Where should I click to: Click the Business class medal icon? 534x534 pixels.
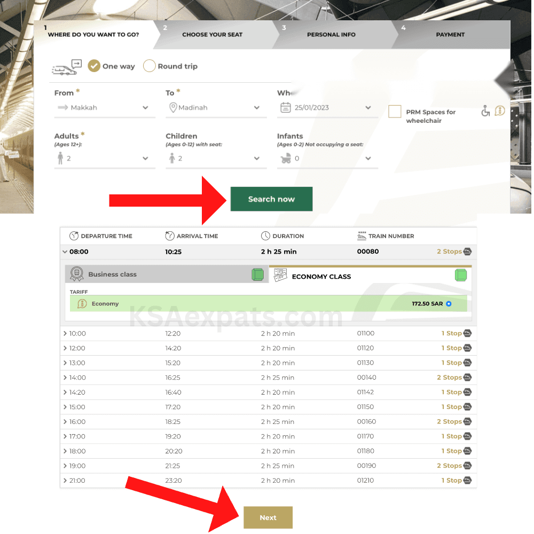[x=76, y=274]
